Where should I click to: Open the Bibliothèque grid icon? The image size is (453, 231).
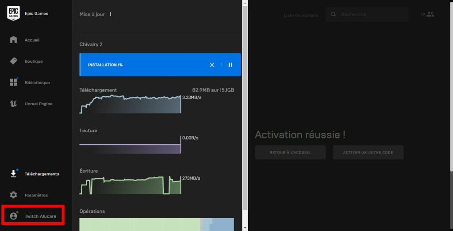click(x=13, y=82)
